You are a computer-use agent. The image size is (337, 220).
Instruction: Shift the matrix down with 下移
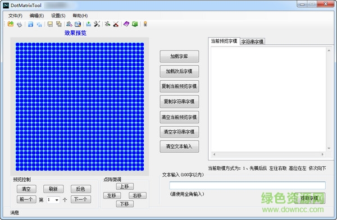point(125,204)
